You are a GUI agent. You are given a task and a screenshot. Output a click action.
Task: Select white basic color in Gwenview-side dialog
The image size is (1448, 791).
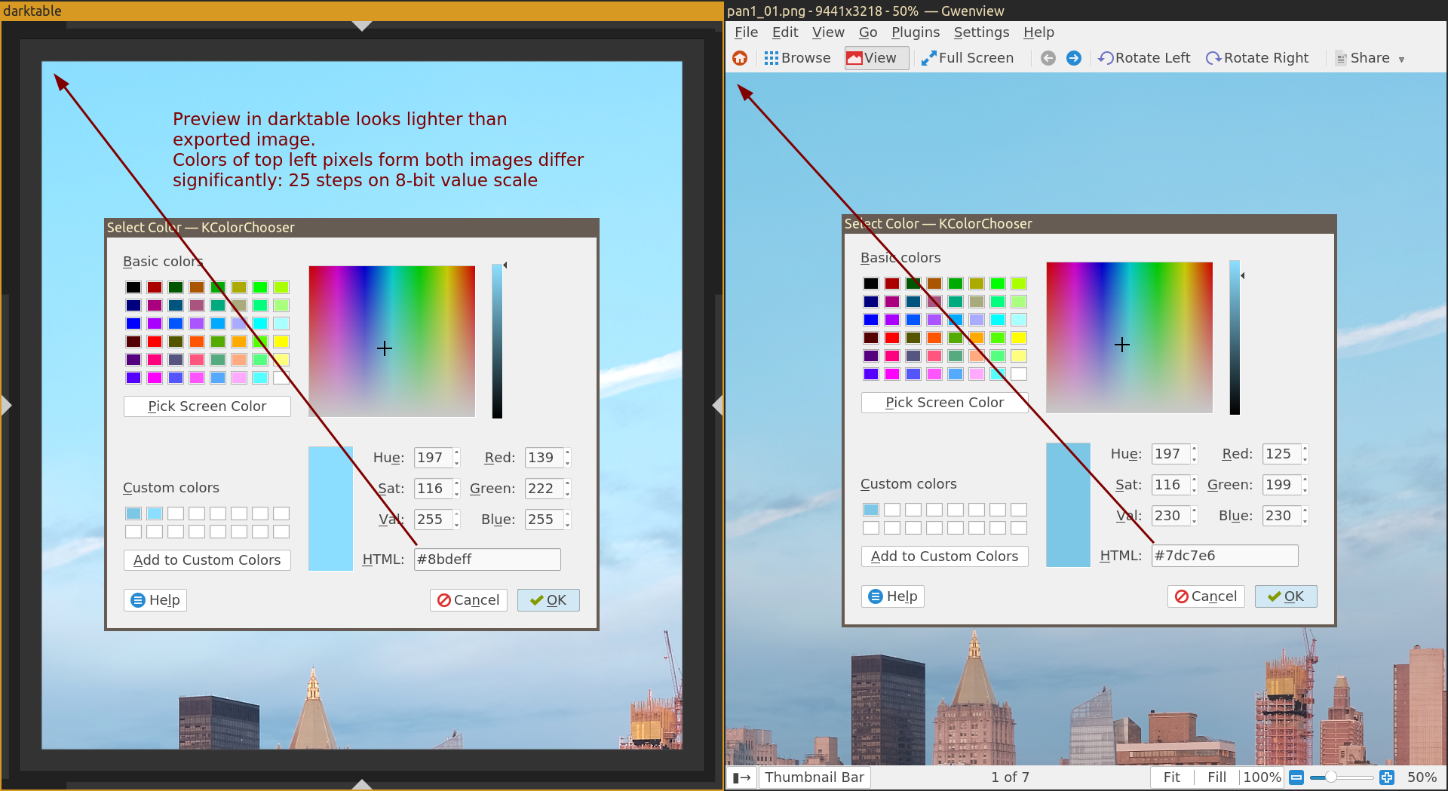click(1019, 374)
